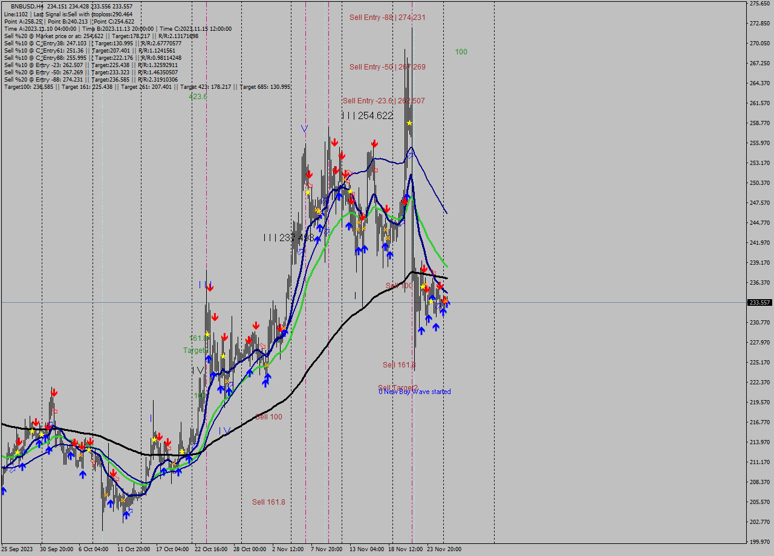Click the blue V symbol above the 2 Nov candles
774x556 pixels.
tap(304, 128)
